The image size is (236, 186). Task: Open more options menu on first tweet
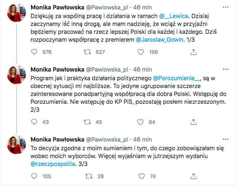(x=224, y=7)
